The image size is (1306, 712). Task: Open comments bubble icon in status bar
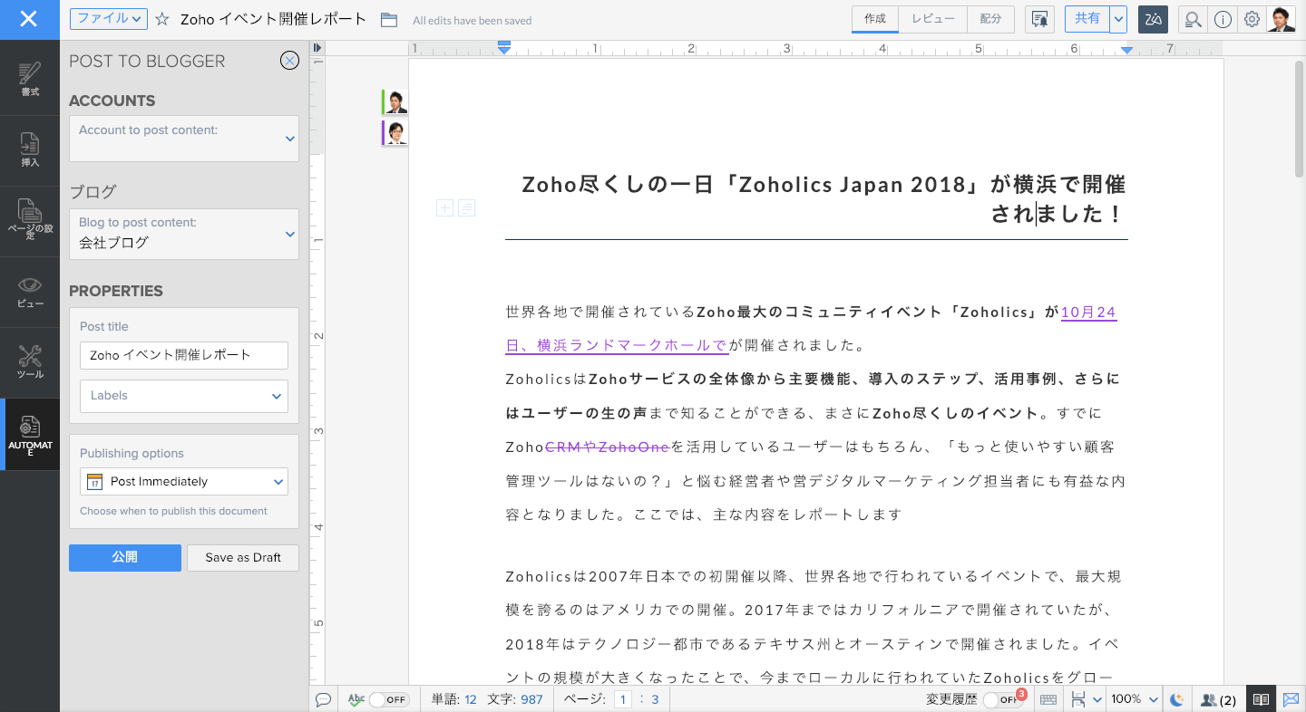(323, 699)
